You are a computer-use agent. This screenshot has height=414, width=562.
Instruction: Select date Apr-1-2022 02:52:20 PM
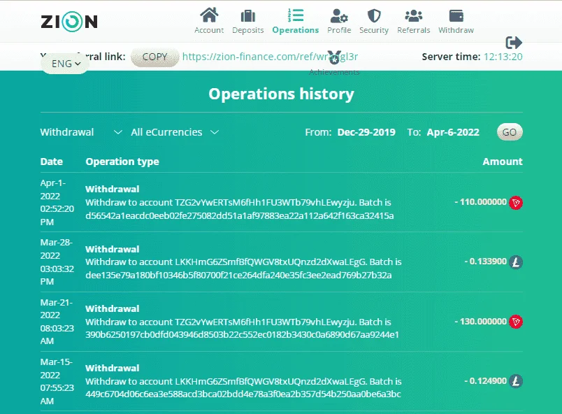point(57,203)
